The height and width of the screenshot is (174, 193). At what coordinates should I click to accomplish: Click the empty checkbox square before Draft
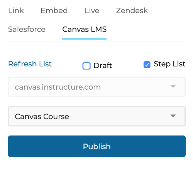86,66
